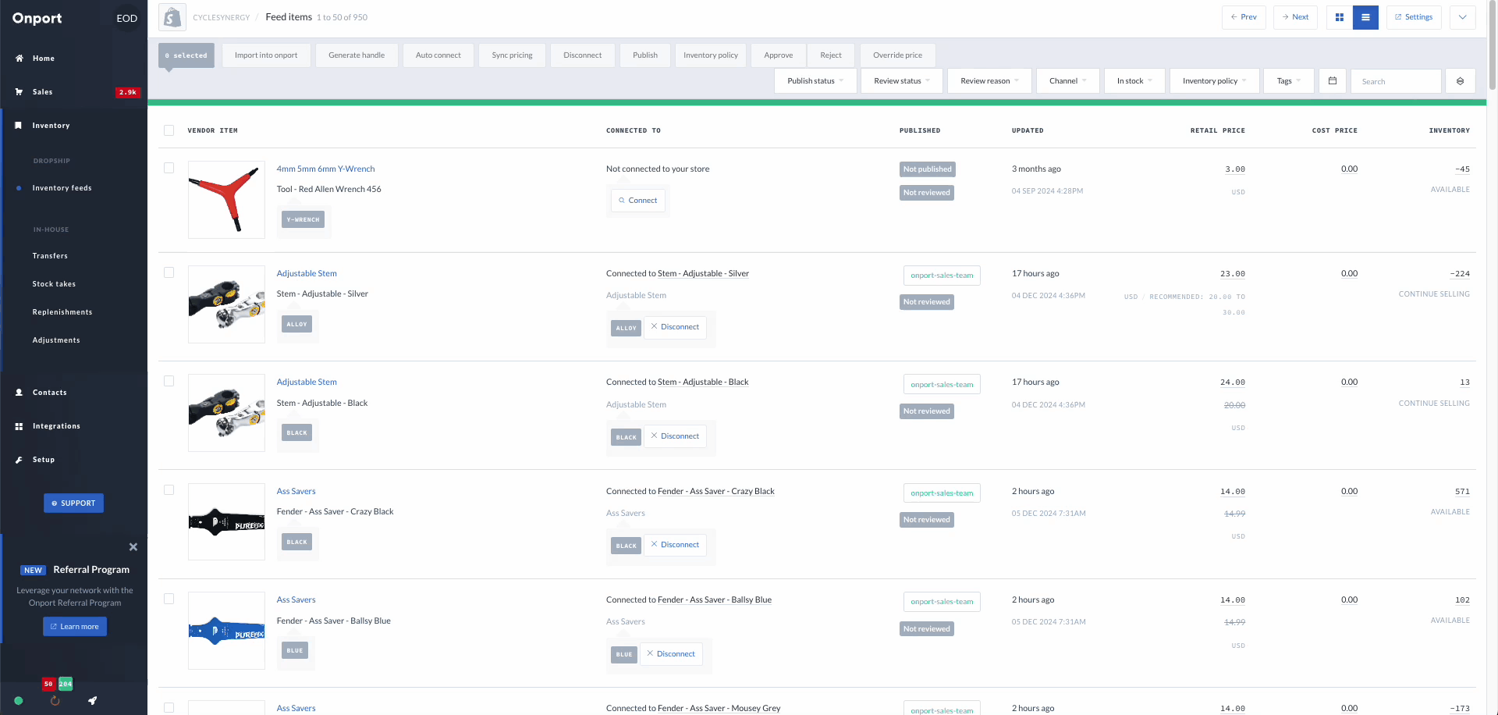Go to the Next page of feed items
The height and width of the screenshot is (715, 1498).
tap(1295, 17)
